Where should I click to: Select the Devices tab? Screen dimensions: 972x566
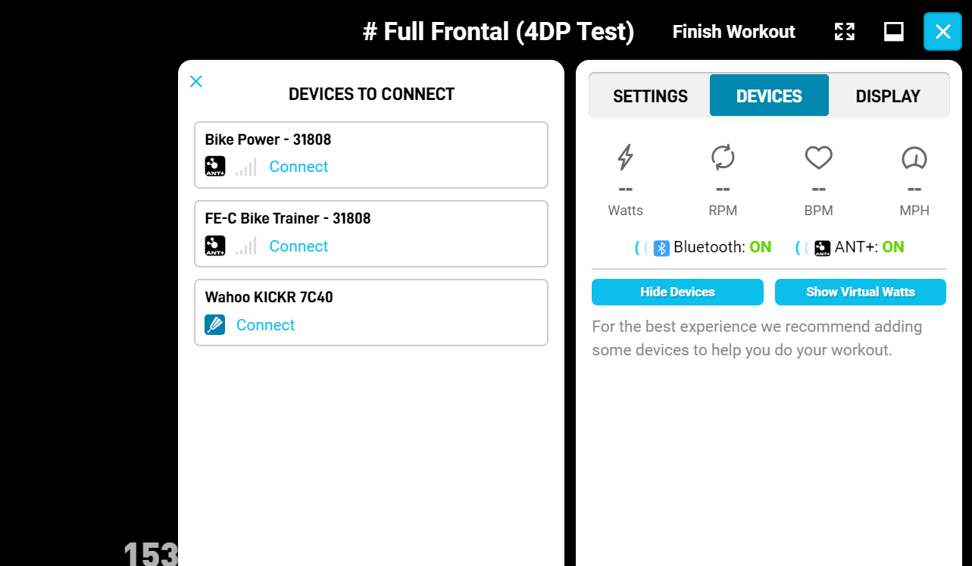pos(768,95)
